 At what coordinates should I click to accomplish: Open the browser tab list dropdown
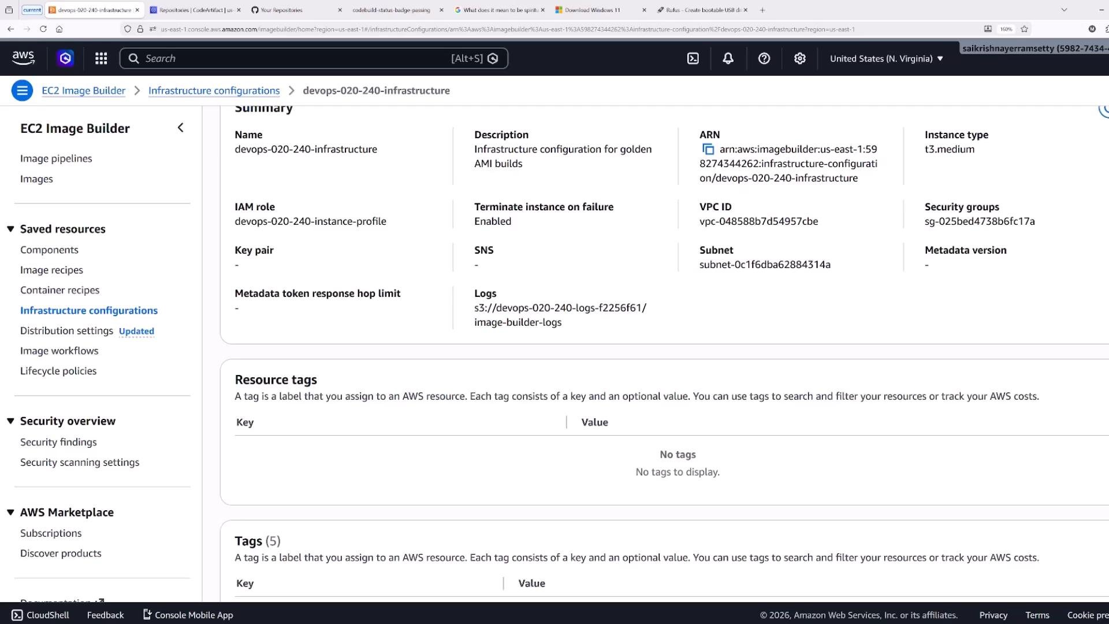pos(1064,10)
